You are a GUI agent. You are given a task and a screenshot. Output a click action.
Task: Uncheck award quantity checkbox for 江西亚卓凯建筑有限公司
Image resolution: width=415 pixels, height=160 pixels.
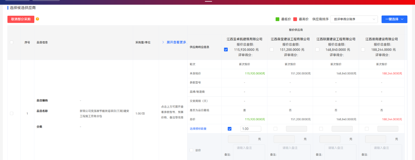(x=230, y=129)
